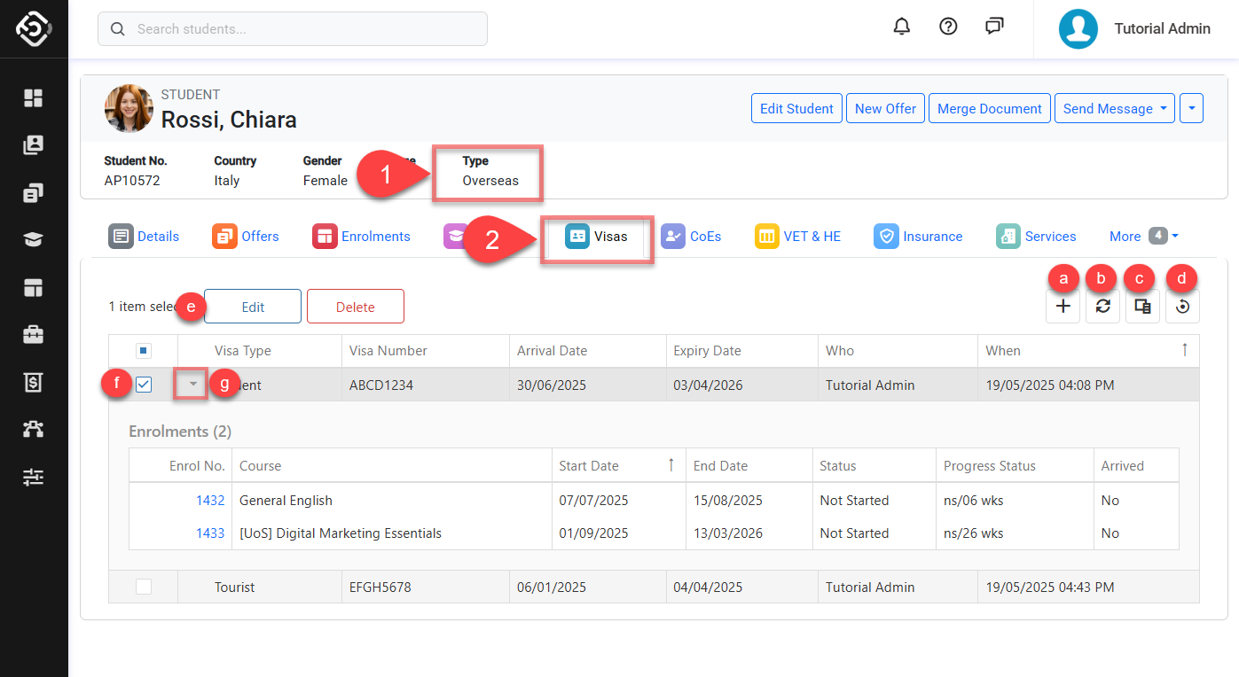
Task: Open the notifications bell
Action: point(902,27)
